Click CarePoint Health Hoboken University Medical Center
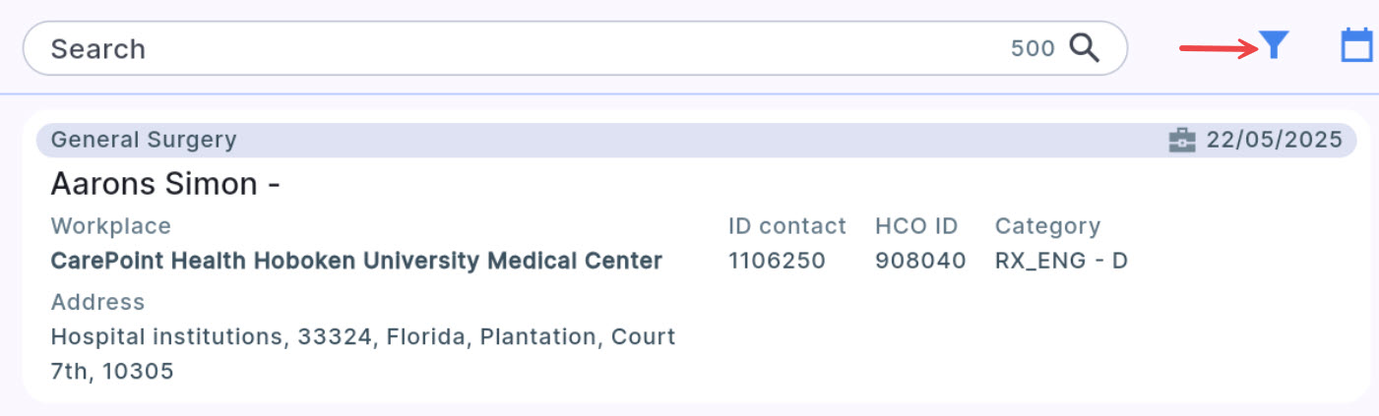This screenshot has width=1379, height=416. (356, 261)
